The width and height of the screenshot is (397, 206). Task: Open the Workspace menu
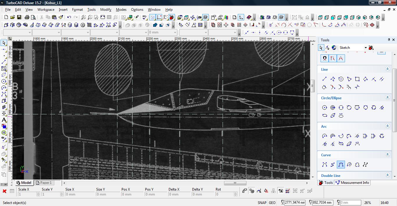pyautogui.click(x=46, y=9)
